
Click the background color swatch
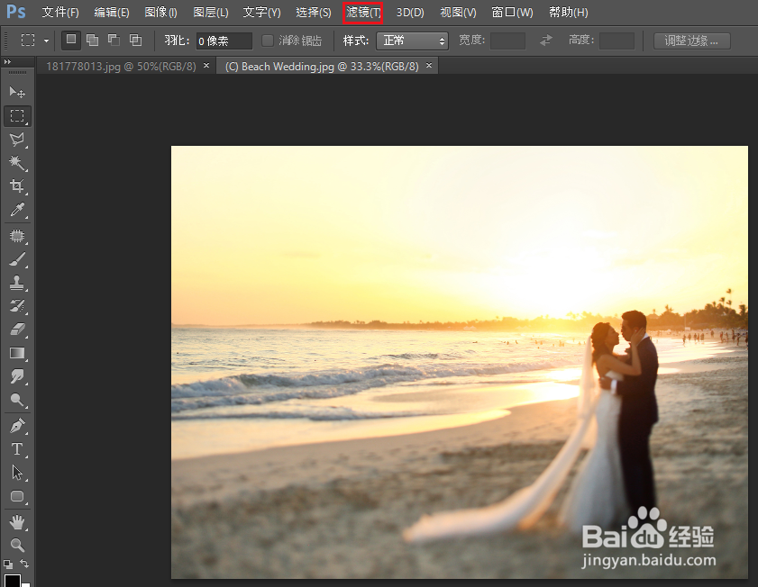pyautogui.click(x=26, y=584)
